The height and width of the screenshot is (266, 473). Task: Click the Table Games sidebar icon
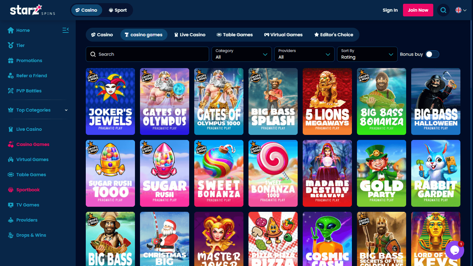click(11, 175)
